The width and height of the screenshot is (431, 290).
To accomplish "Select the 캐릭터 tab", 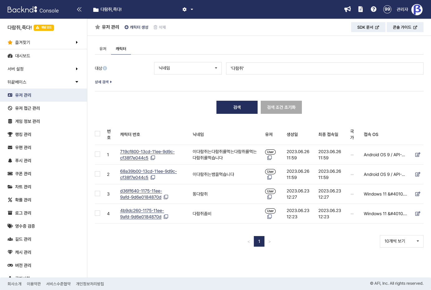I will pyautogui.click(x=121, y=49).
